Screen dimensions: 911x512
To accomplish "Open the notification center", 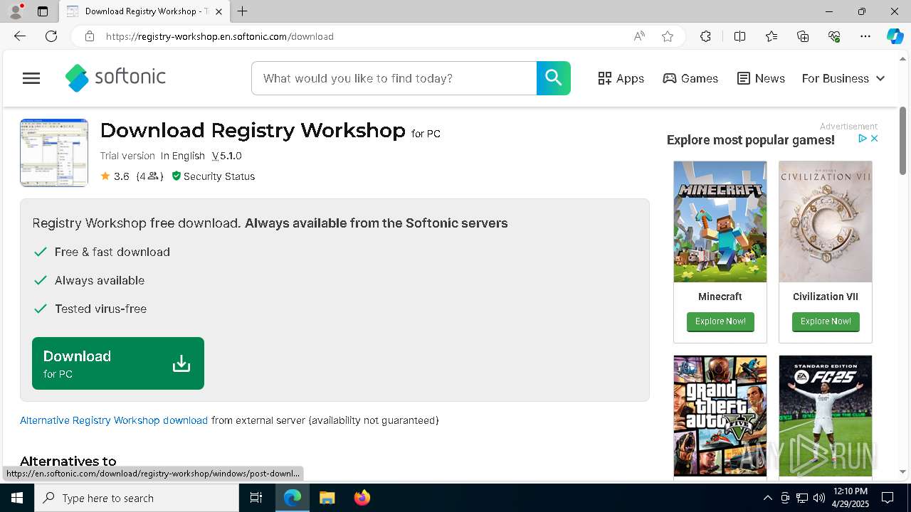I will [888, 498].
